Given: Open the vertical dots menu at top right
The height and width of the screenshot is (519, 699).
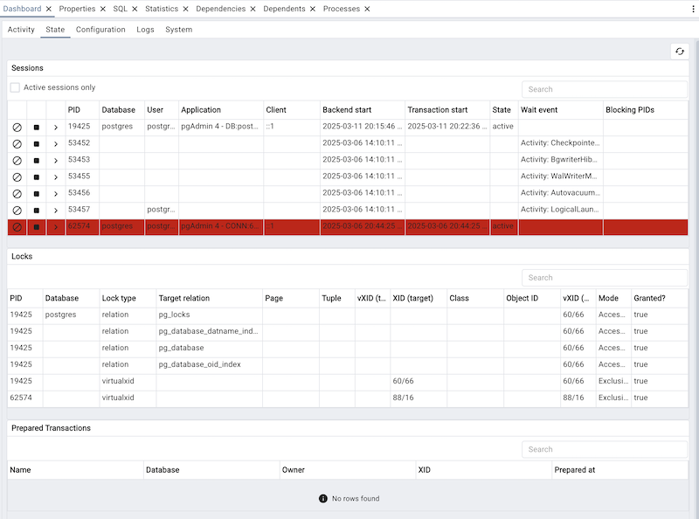Looking at the screenshot, I should [x=692, y=8].
